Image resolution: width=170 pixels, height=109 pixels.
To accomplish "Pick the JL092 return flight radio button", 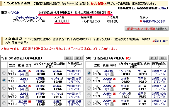I will pos(89,88).
